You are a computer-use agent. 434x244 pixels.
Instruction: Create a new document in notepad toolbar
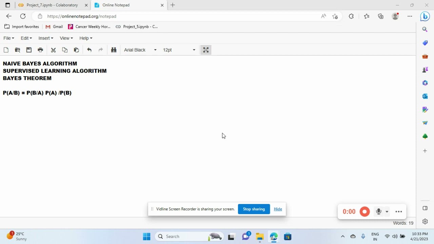[6, 50]
